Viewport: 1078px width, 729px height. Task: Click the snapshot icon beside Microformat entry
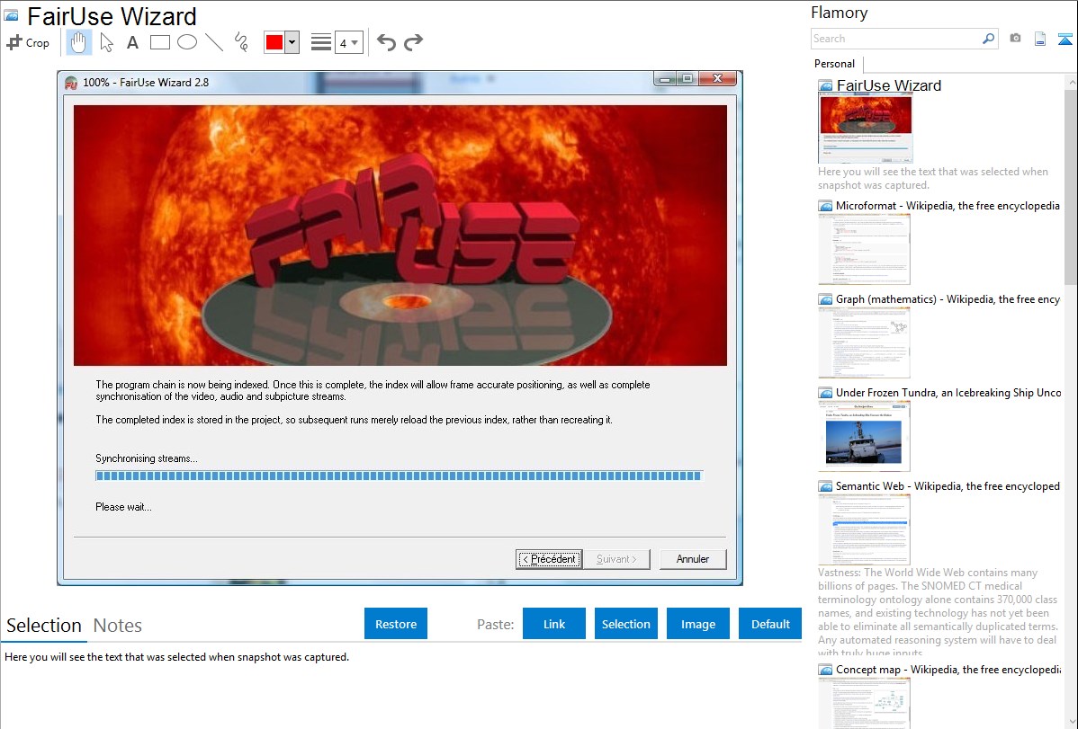point(825,206)
